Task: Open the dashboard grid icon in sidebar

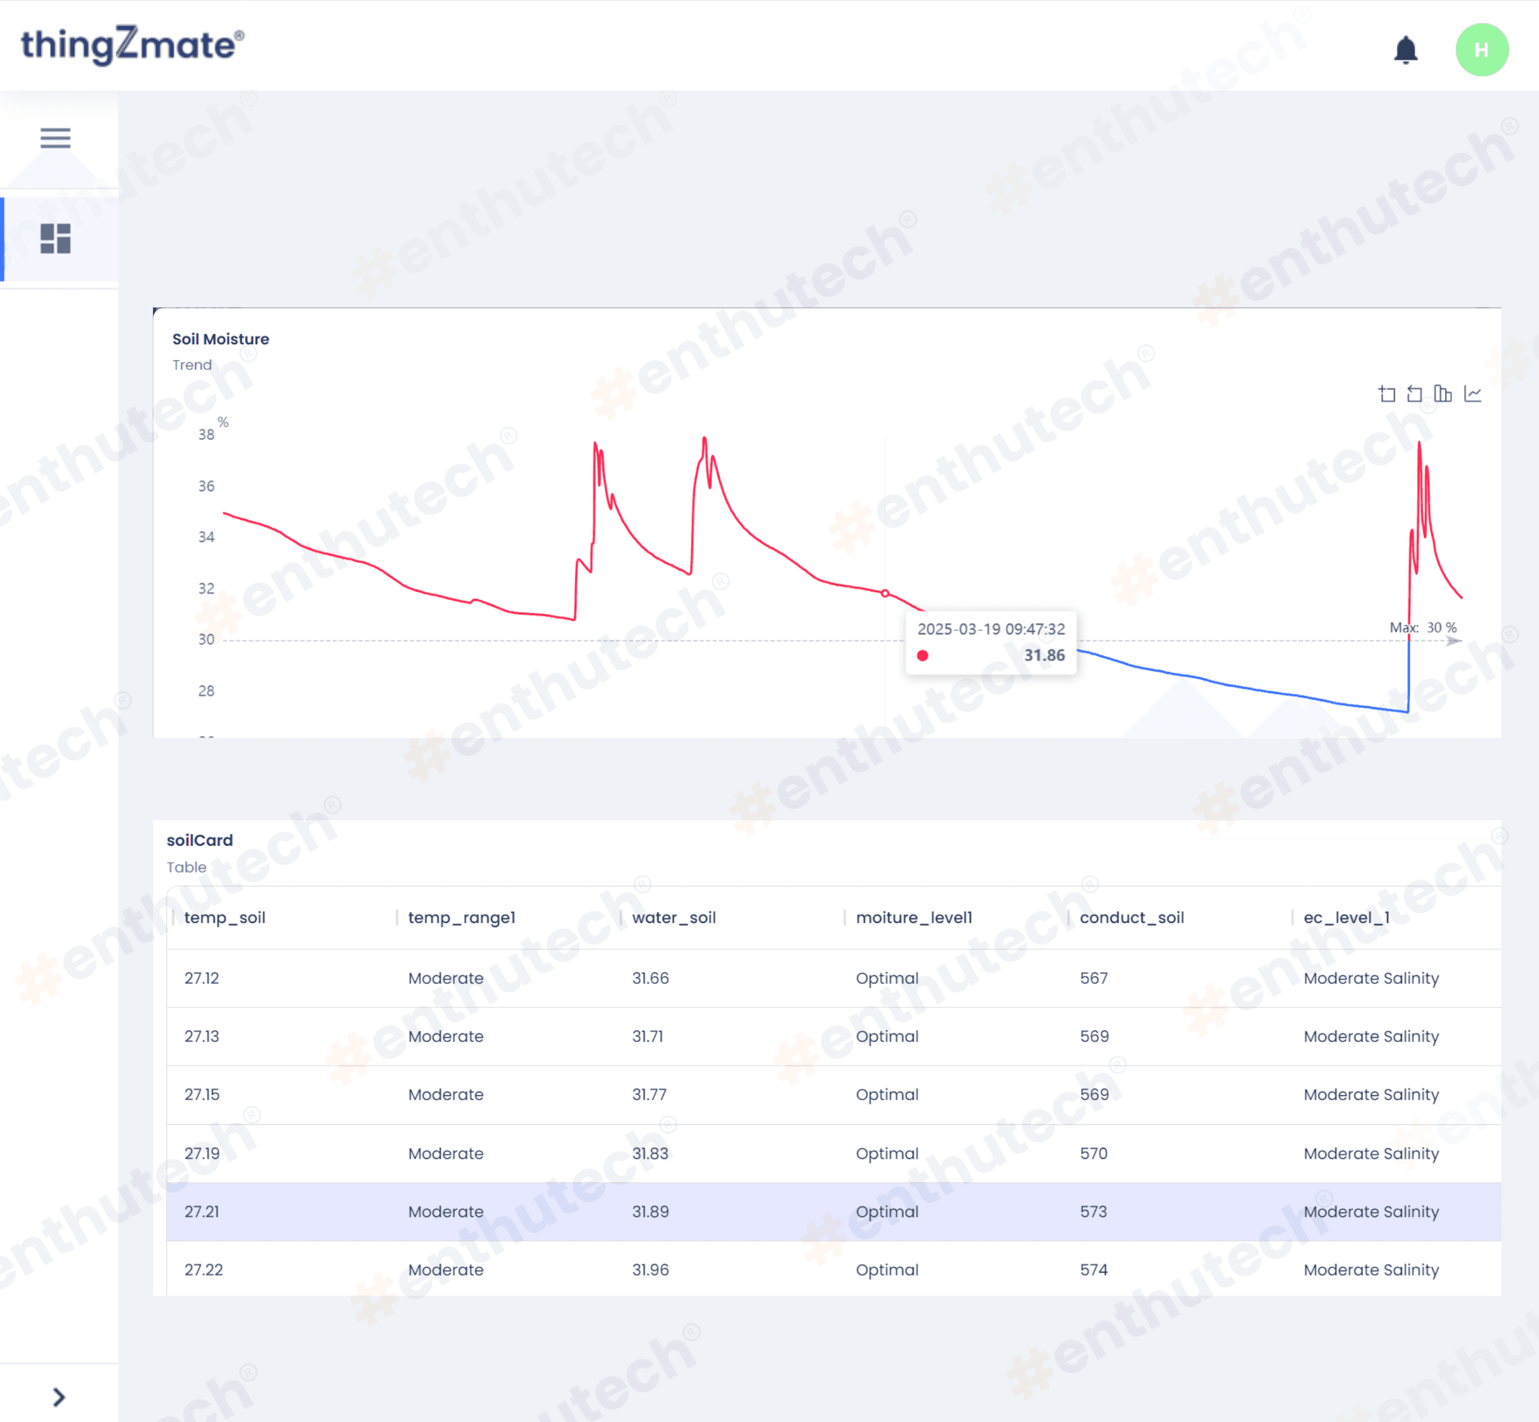Action: 55,238
